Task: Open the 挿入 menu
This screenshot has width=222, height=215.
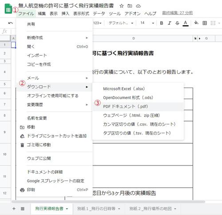Action: pos(65,14)
